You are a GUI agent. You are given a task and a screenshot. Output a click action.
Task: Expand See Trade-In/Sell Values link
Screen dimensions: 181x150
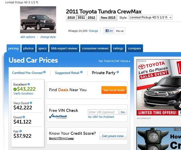click(114, 61)
